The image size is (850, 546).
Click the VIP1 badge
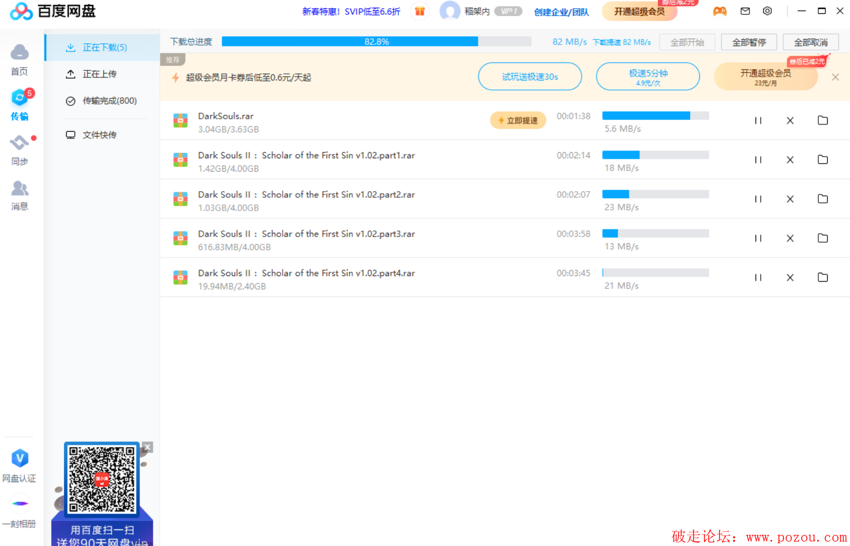point(508,11)
